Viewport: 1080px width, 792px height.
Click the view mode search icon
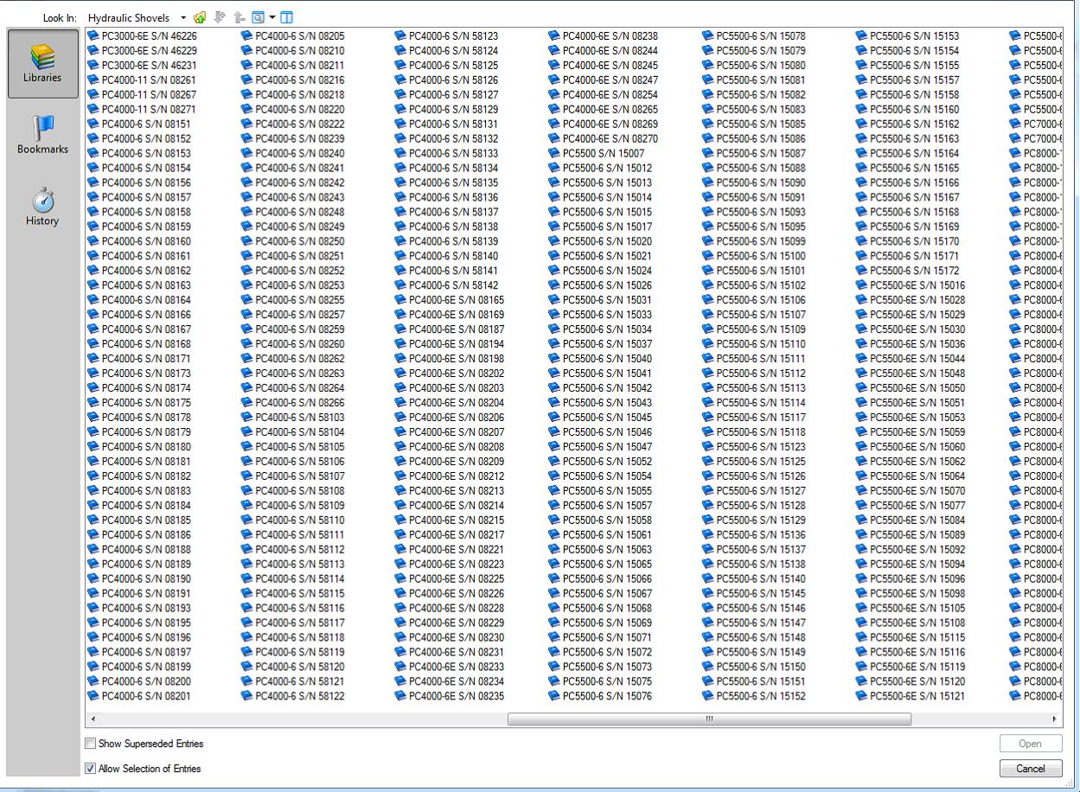(x=258, y=17)
